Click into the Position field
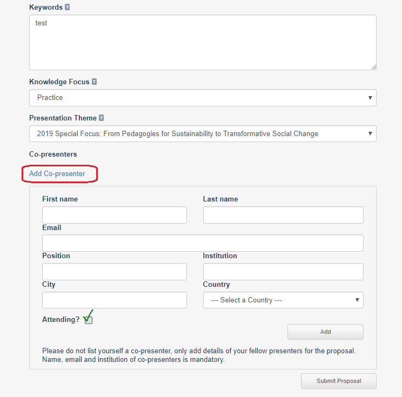Viewport: 402px width, 397px height. coord(115,272)
